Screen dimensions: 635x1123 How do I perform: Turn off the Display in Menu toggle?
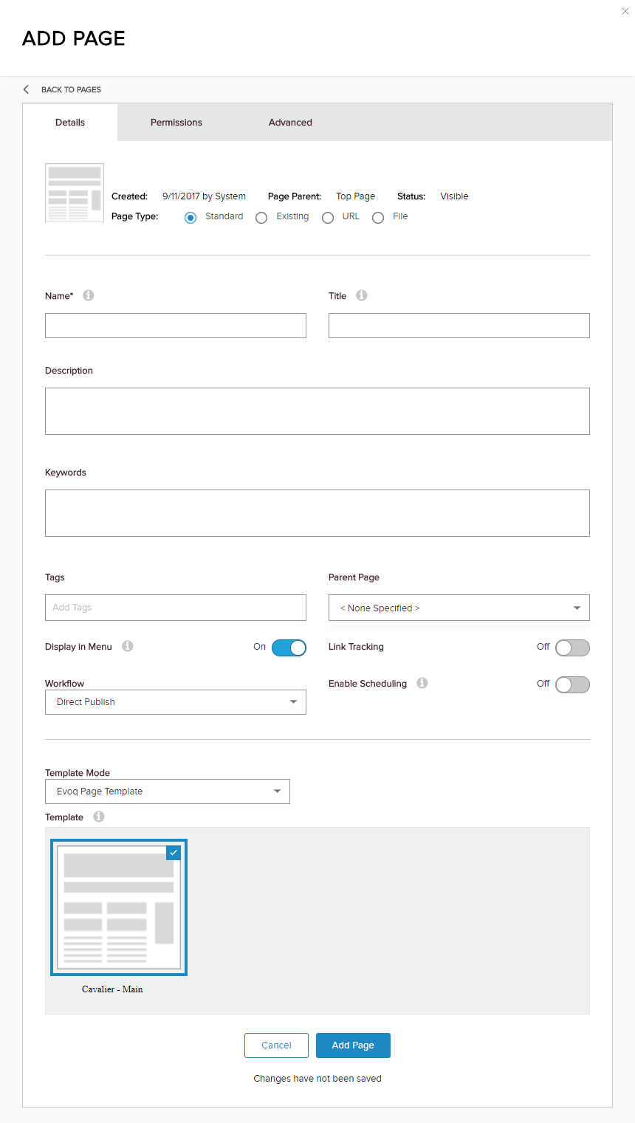point(289,648)
